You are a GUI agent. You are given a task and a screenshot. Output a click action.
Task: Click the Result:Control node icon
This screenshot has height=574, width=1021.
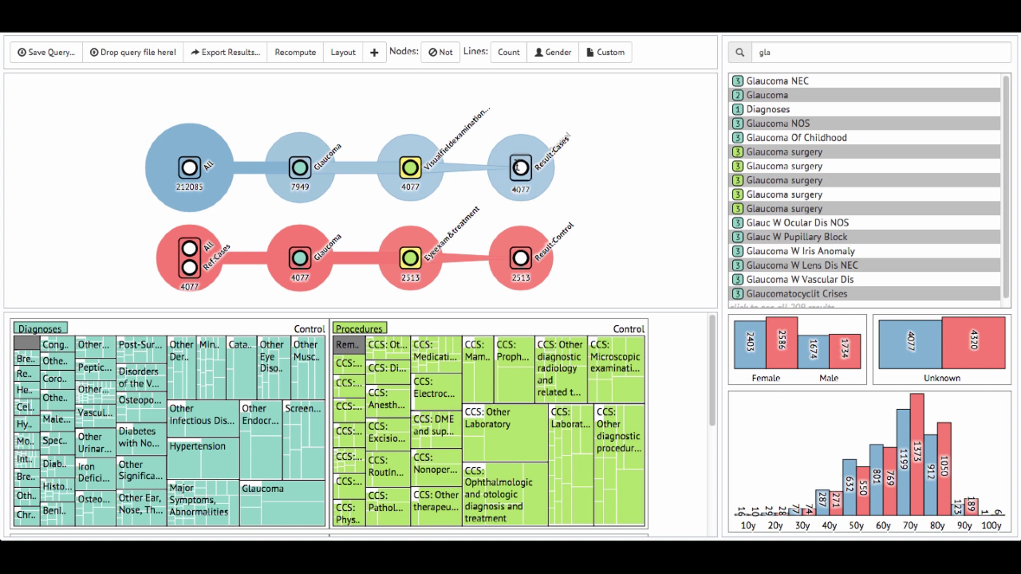point(521,258)
